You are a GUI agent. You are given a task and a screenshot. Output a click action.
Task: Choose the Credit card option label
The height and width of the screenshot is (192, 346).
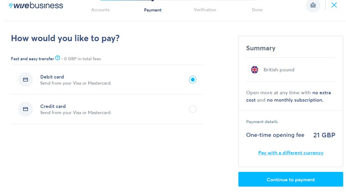pos(53,106)
